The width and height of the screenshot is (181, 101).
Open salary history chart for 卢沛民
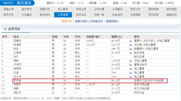click(131, 65)
